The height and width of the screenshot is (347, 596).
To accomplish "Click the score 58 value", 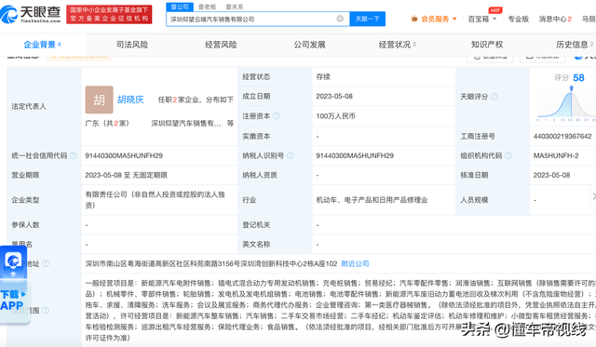I will (x=578, y=78).
